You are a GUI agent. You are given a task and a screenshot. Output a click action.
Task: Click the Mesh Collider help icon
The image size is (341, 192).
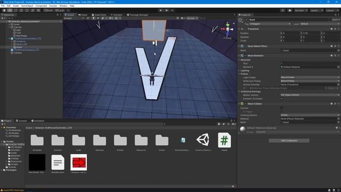click(x=331, y=103)
